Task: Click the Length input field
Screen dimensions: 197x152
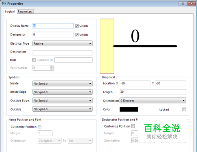Action: tap(153, 92)
